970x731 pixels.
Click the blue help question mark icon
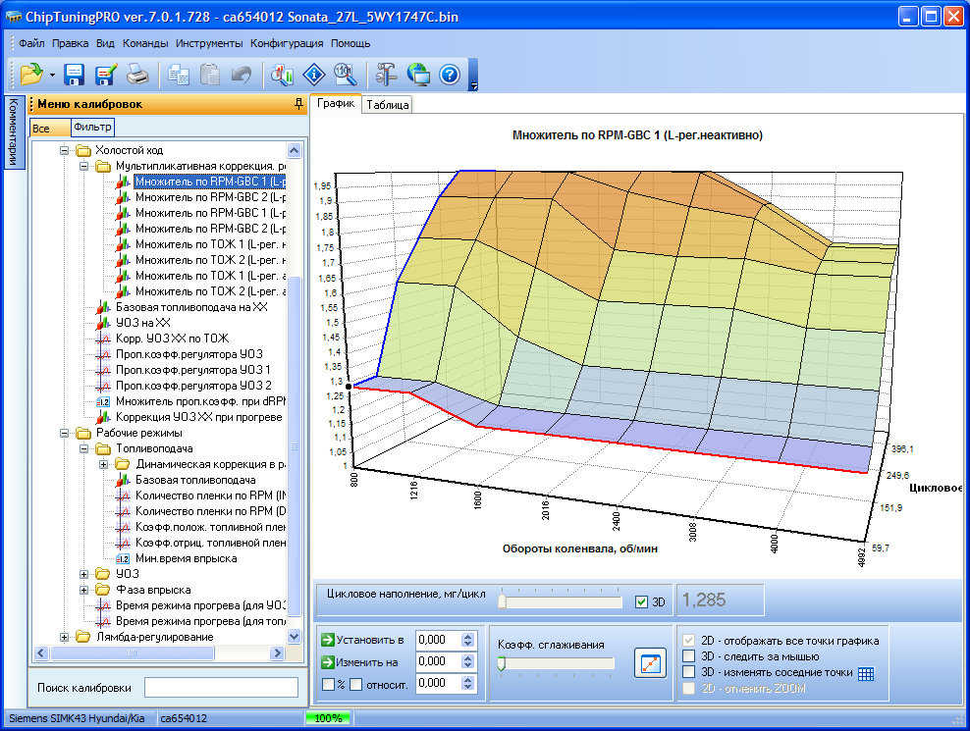click(x=450, y=75)
